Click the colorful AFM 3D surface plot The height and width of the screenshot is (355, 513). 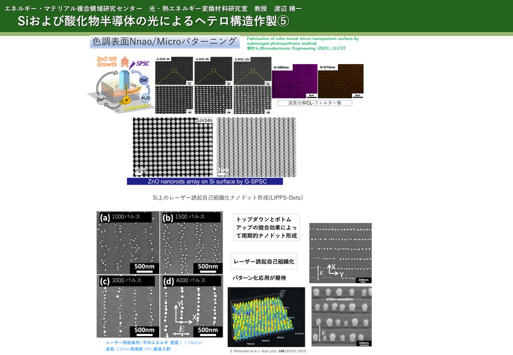click(x=266, y=317)
